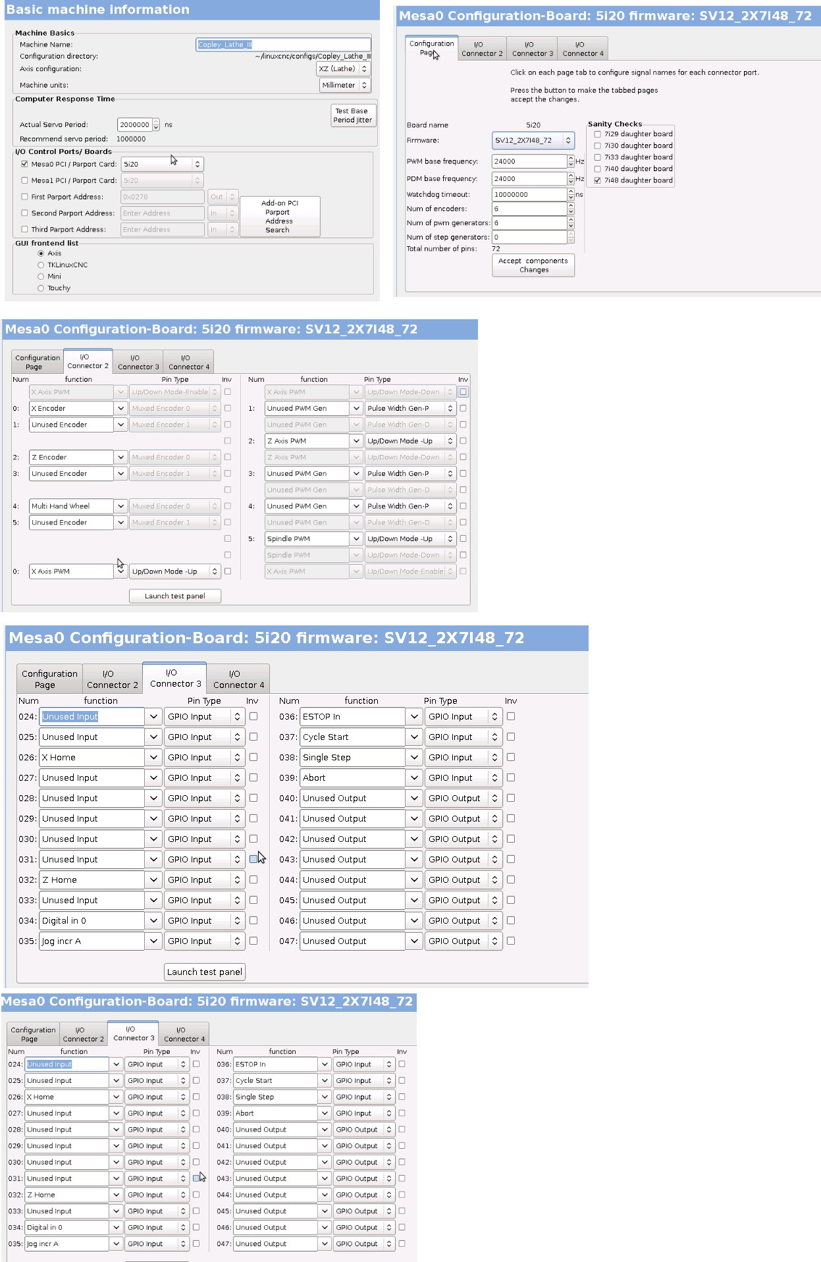This screenshot has width=821, height=1262.
Task: Open Cycle Start dropdown in larger Connector 3 panel
Action: 413,737
